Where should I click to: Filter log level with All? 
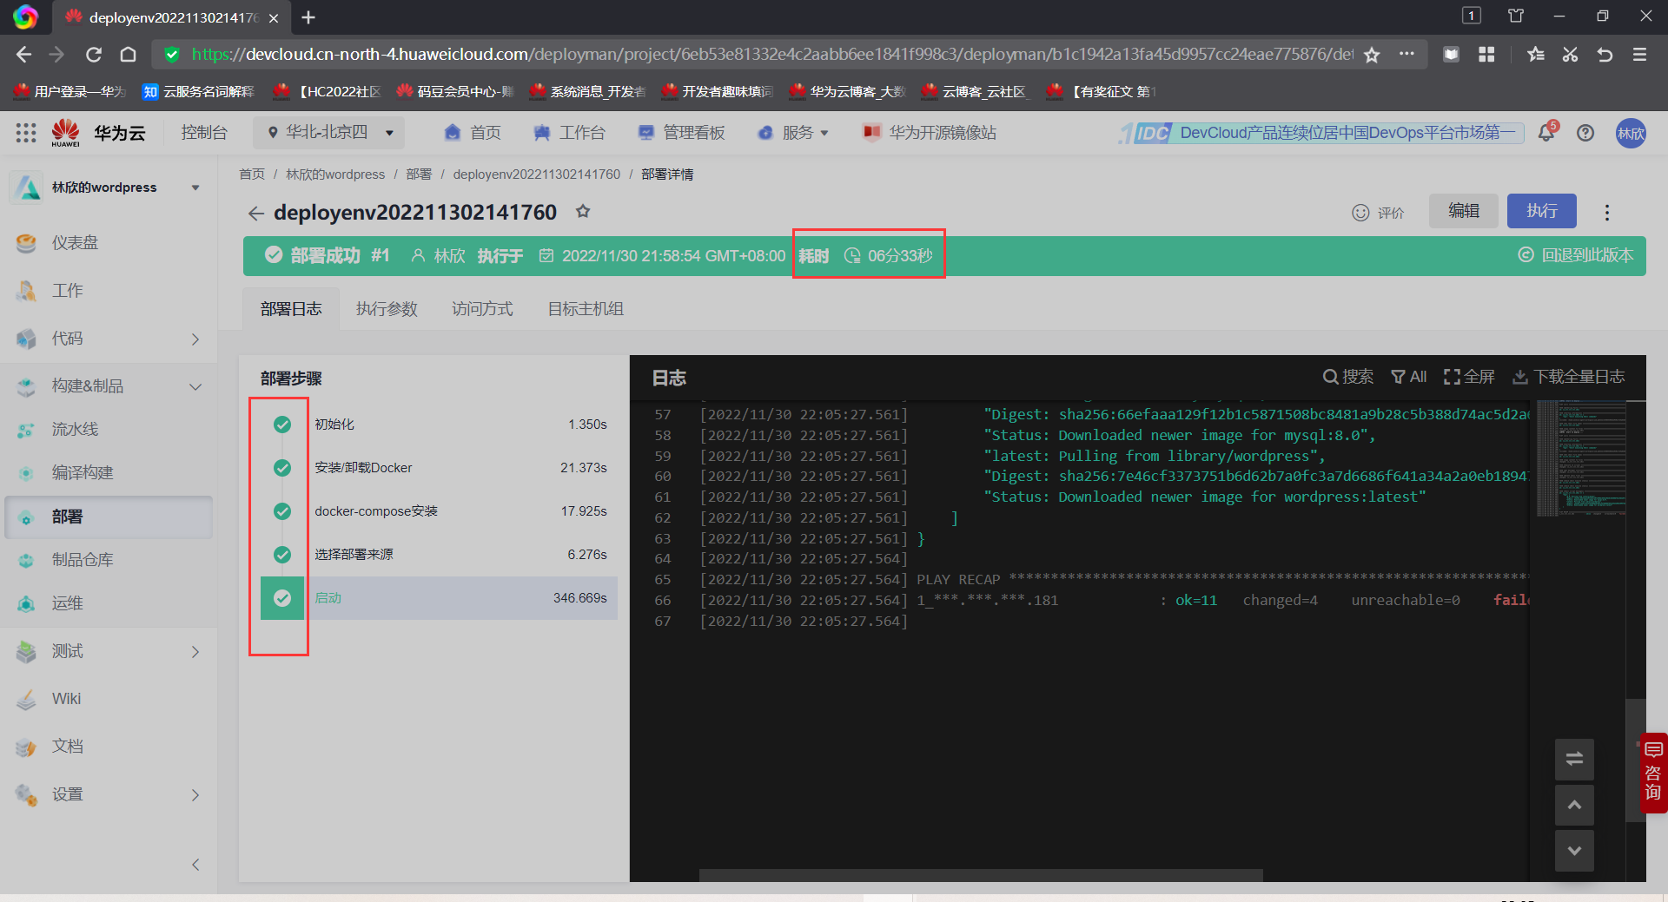(x=1409, y=377)
